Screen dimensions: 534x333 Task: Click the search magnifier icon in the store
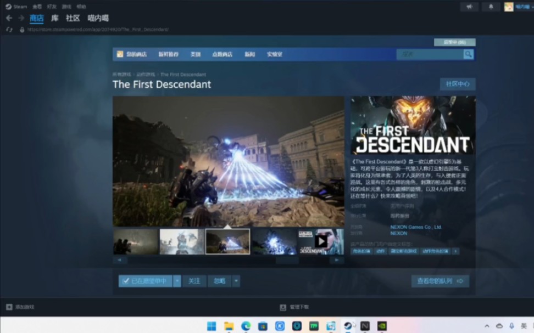[x=468, y=54]
